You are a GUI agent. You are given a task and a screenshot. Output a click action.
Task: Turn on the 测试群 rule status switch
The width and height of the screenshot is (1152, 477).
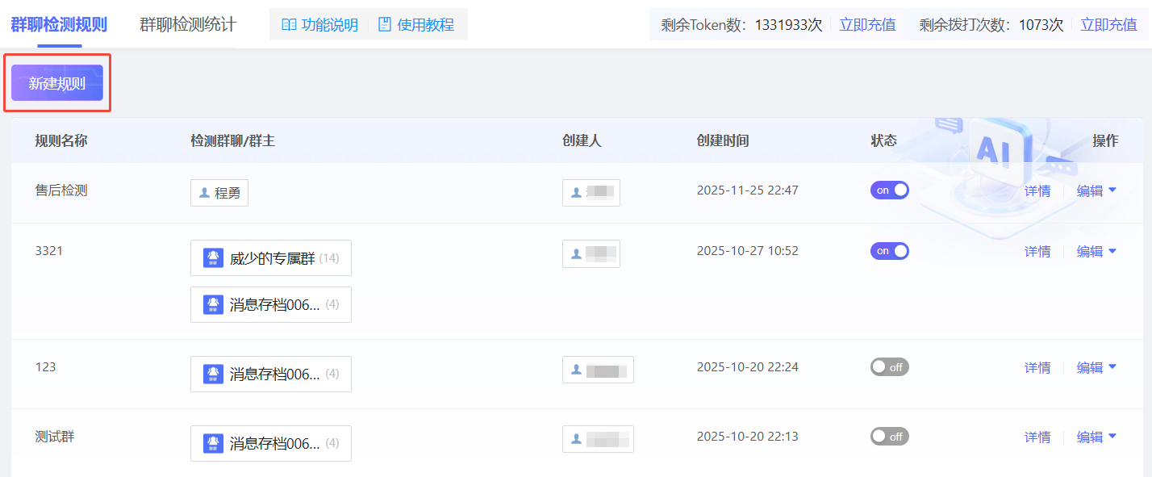[889, 437]
